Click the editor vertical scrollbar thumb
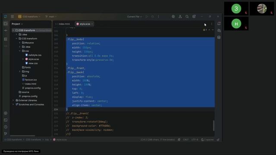 214,126
